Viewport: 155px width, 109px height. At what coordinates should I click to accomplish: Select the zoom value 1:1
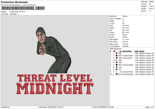click(x=150, y=11)
